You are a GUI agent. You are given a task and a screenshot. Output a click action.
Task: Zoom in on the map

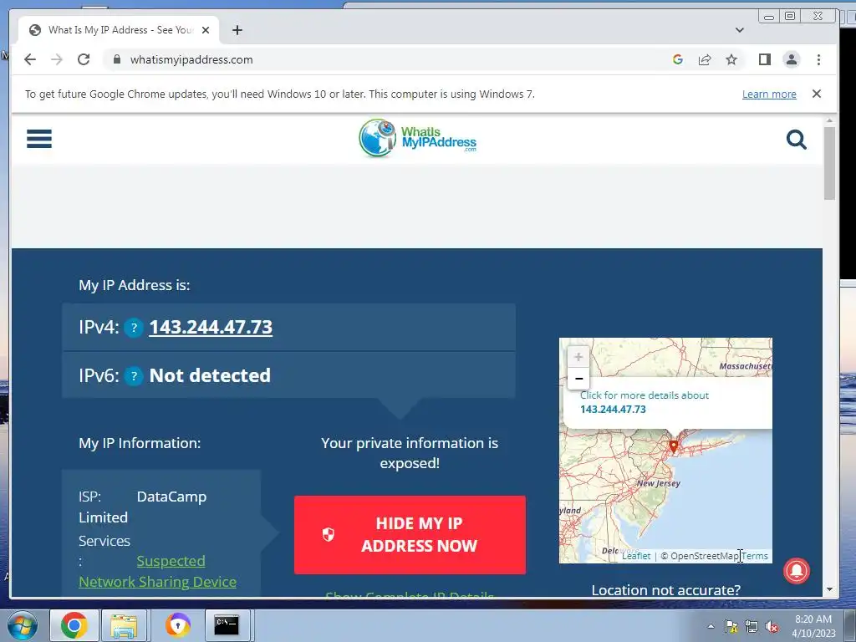(x=578, y=357)
